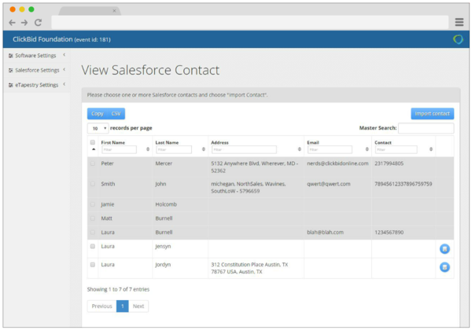
Task: Click the Import contact button
Action: pyautogui.click(x=432, y=113)
